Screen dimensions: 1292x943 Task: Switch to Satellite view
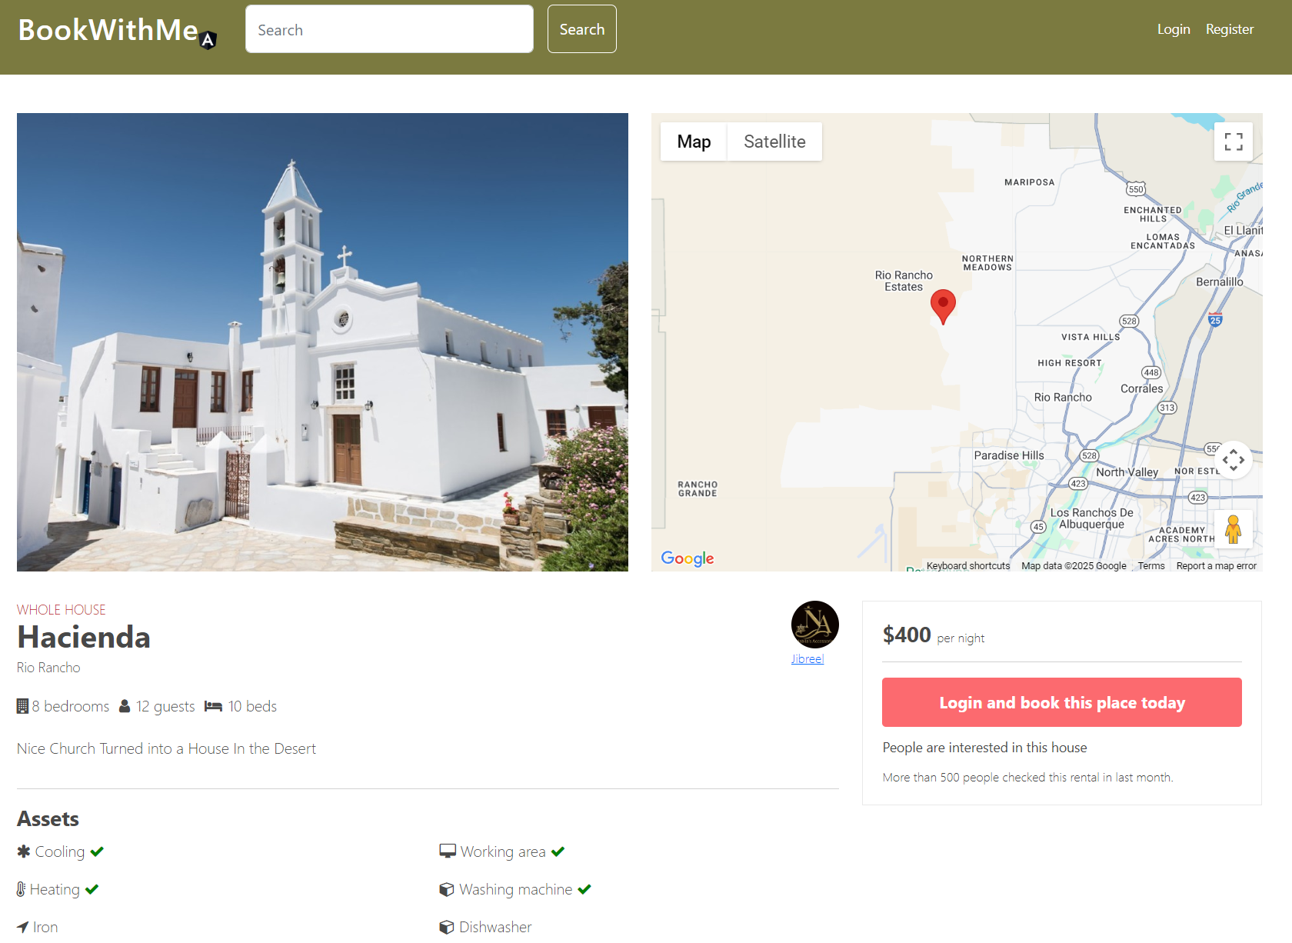(774, 142)
